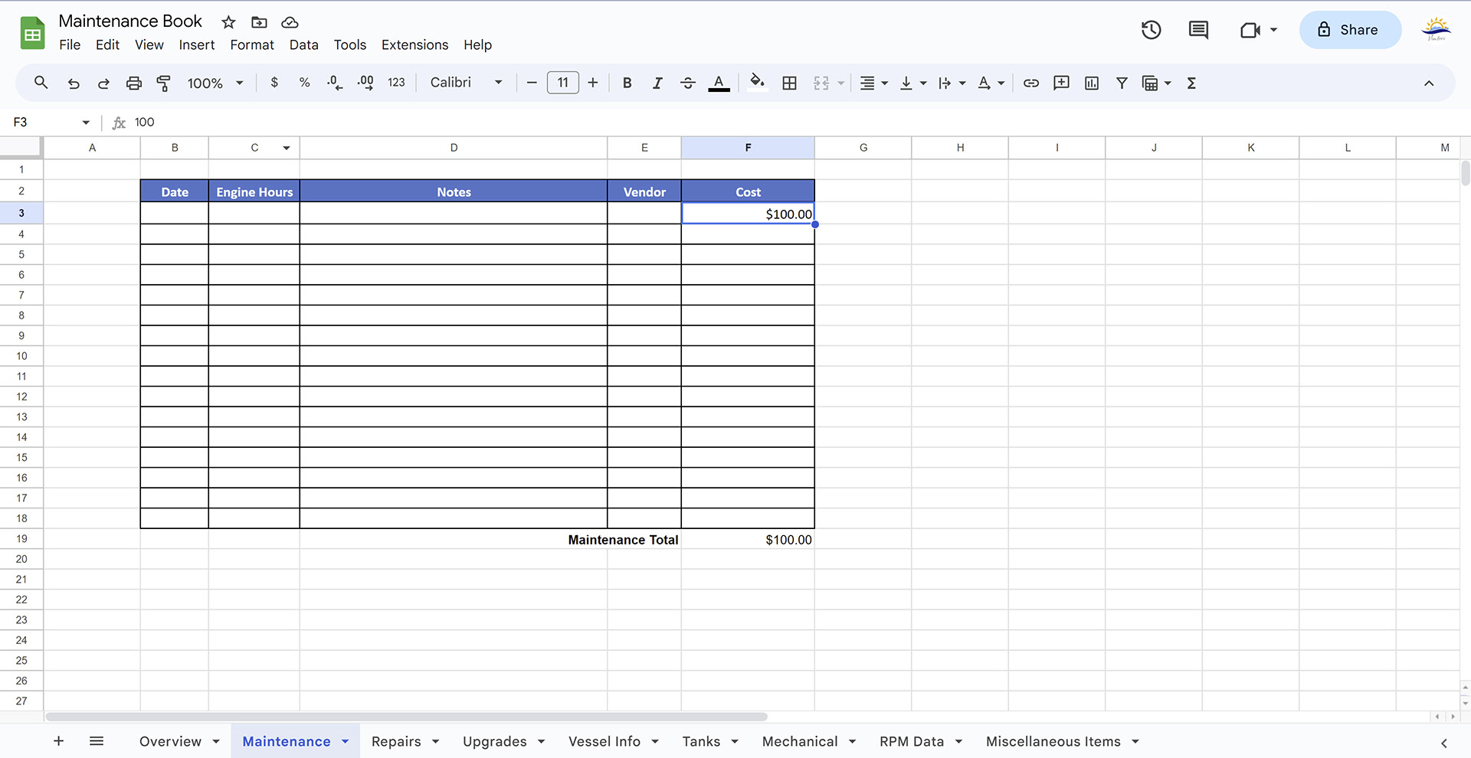
Task: Click the Name box F3
Action: (x=51, y=123)
